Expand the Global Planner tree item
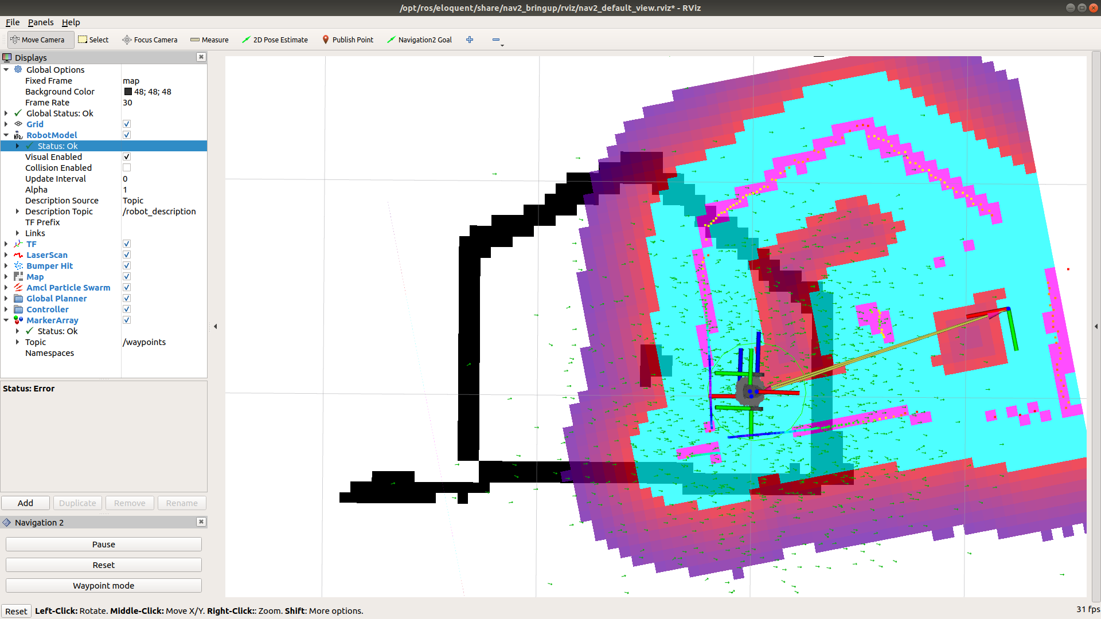Viewport: 1101px width, 619px height. 6,299
